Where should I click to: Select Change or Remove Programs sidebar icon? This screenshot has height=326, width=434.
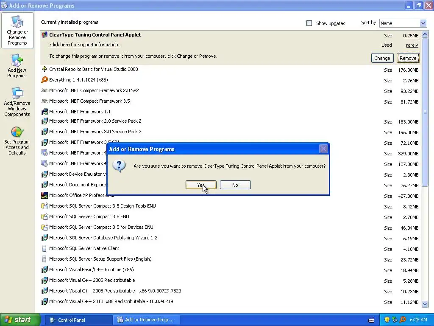[17, 31]
